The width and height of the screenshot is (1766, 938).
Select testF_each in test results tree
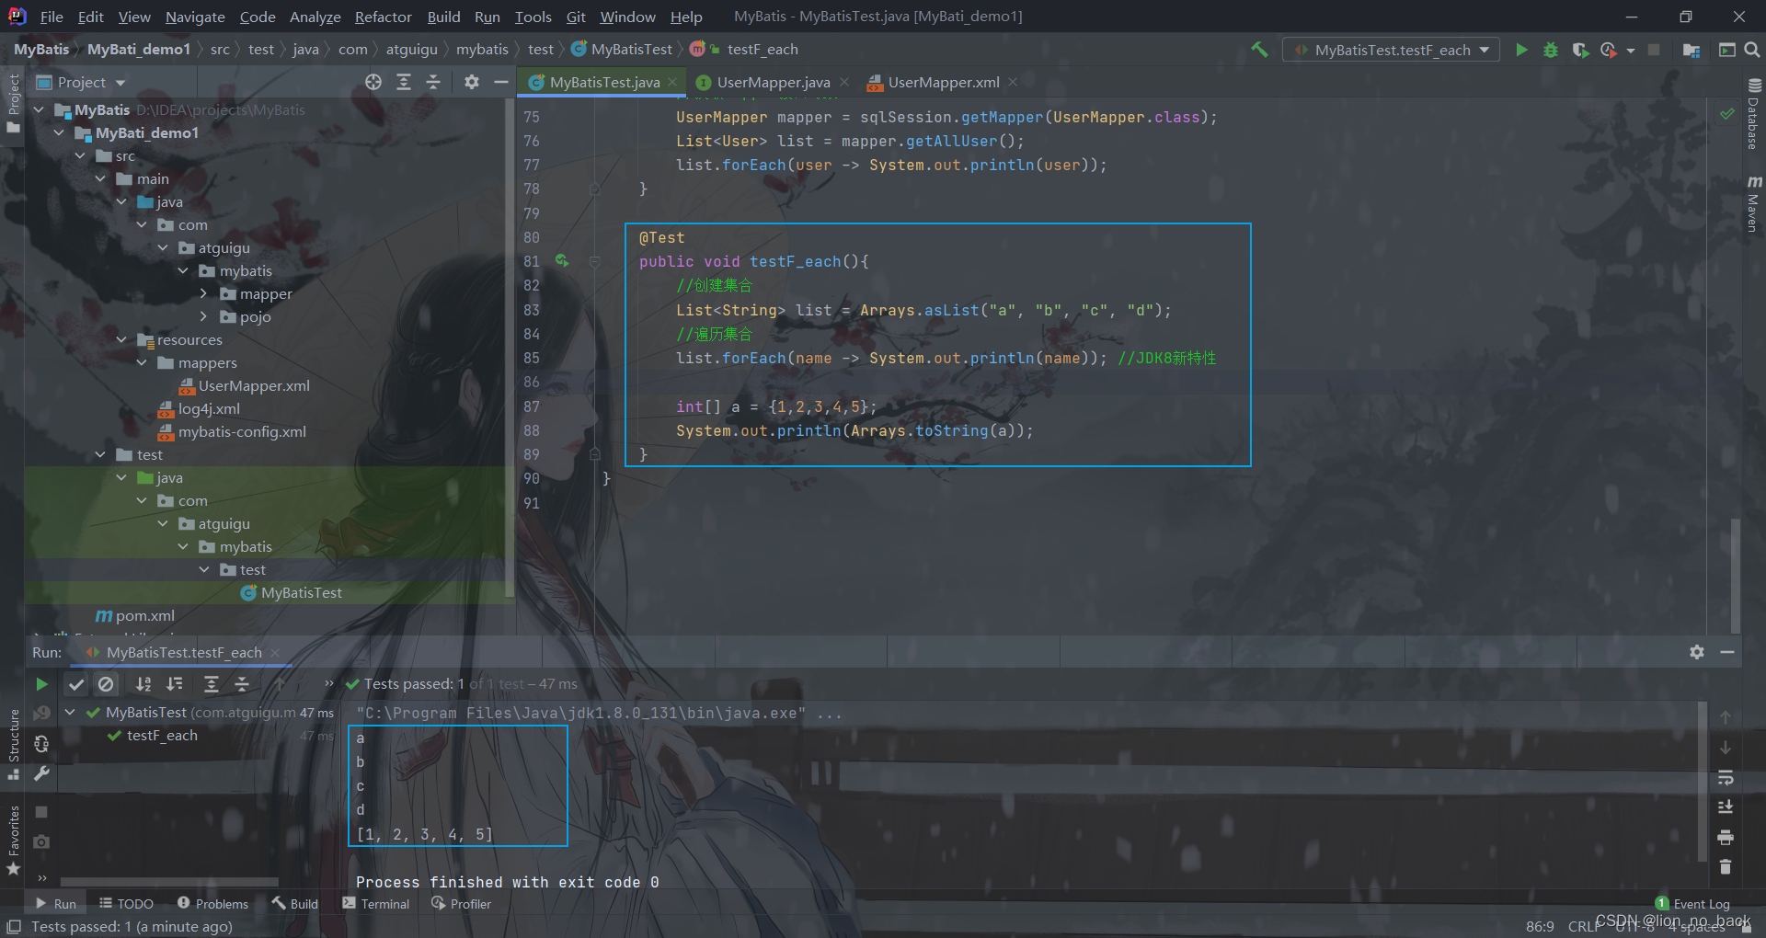click(x=162, y=735)
